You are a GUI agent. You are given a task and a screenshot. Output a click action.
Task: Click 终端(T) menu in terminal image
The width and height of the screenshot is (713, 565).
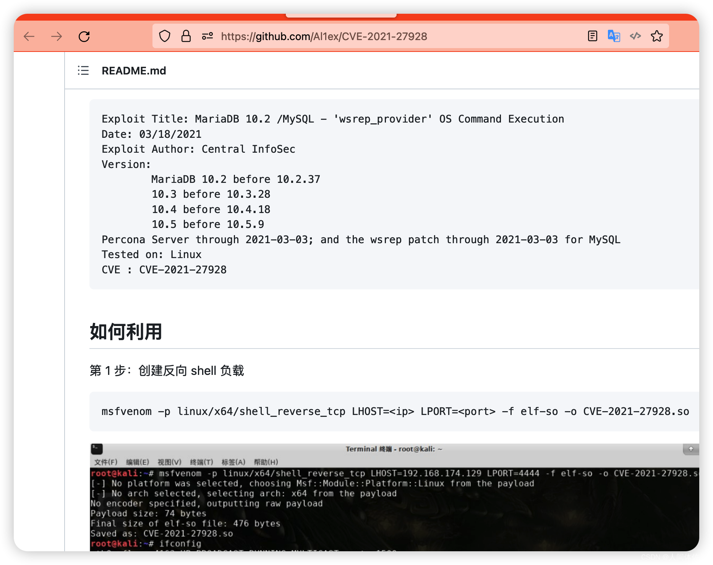coord(201,462)
